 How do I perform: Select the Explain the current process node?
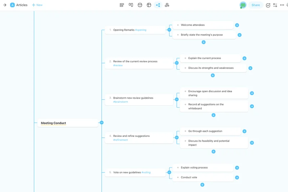click(x=204, y=58)
